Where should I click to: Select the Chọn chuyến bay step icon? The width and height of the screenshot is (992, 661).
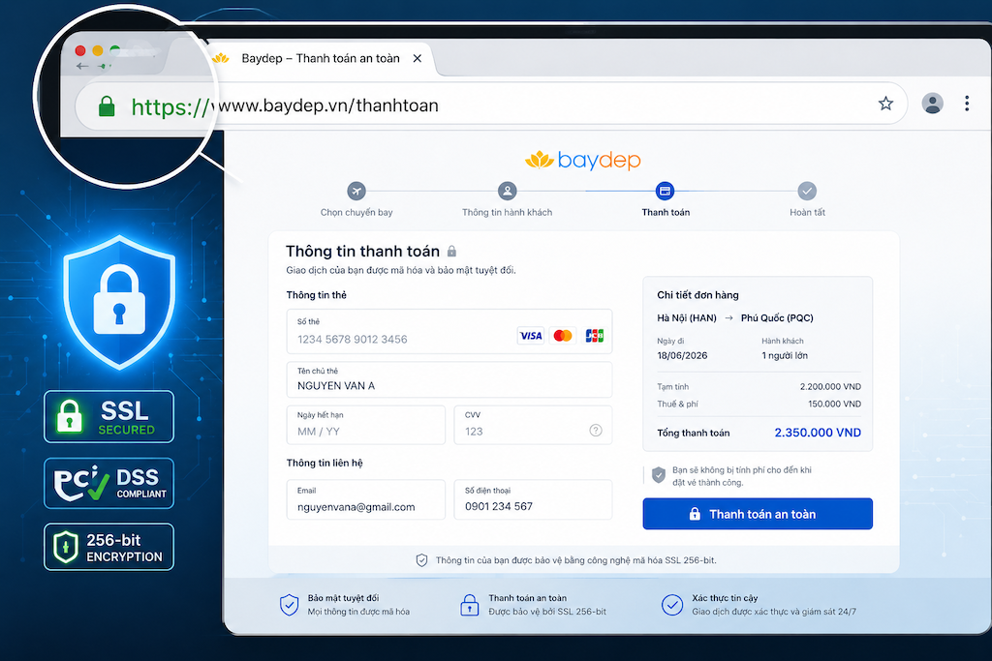point(356,191)
